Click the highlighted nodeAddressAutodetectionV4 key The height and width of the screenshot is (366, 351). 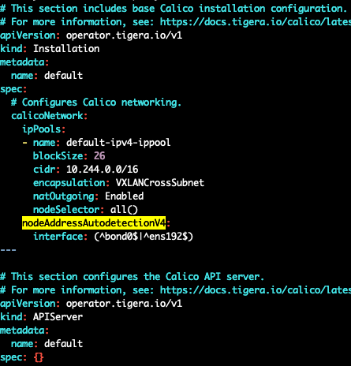94,223
